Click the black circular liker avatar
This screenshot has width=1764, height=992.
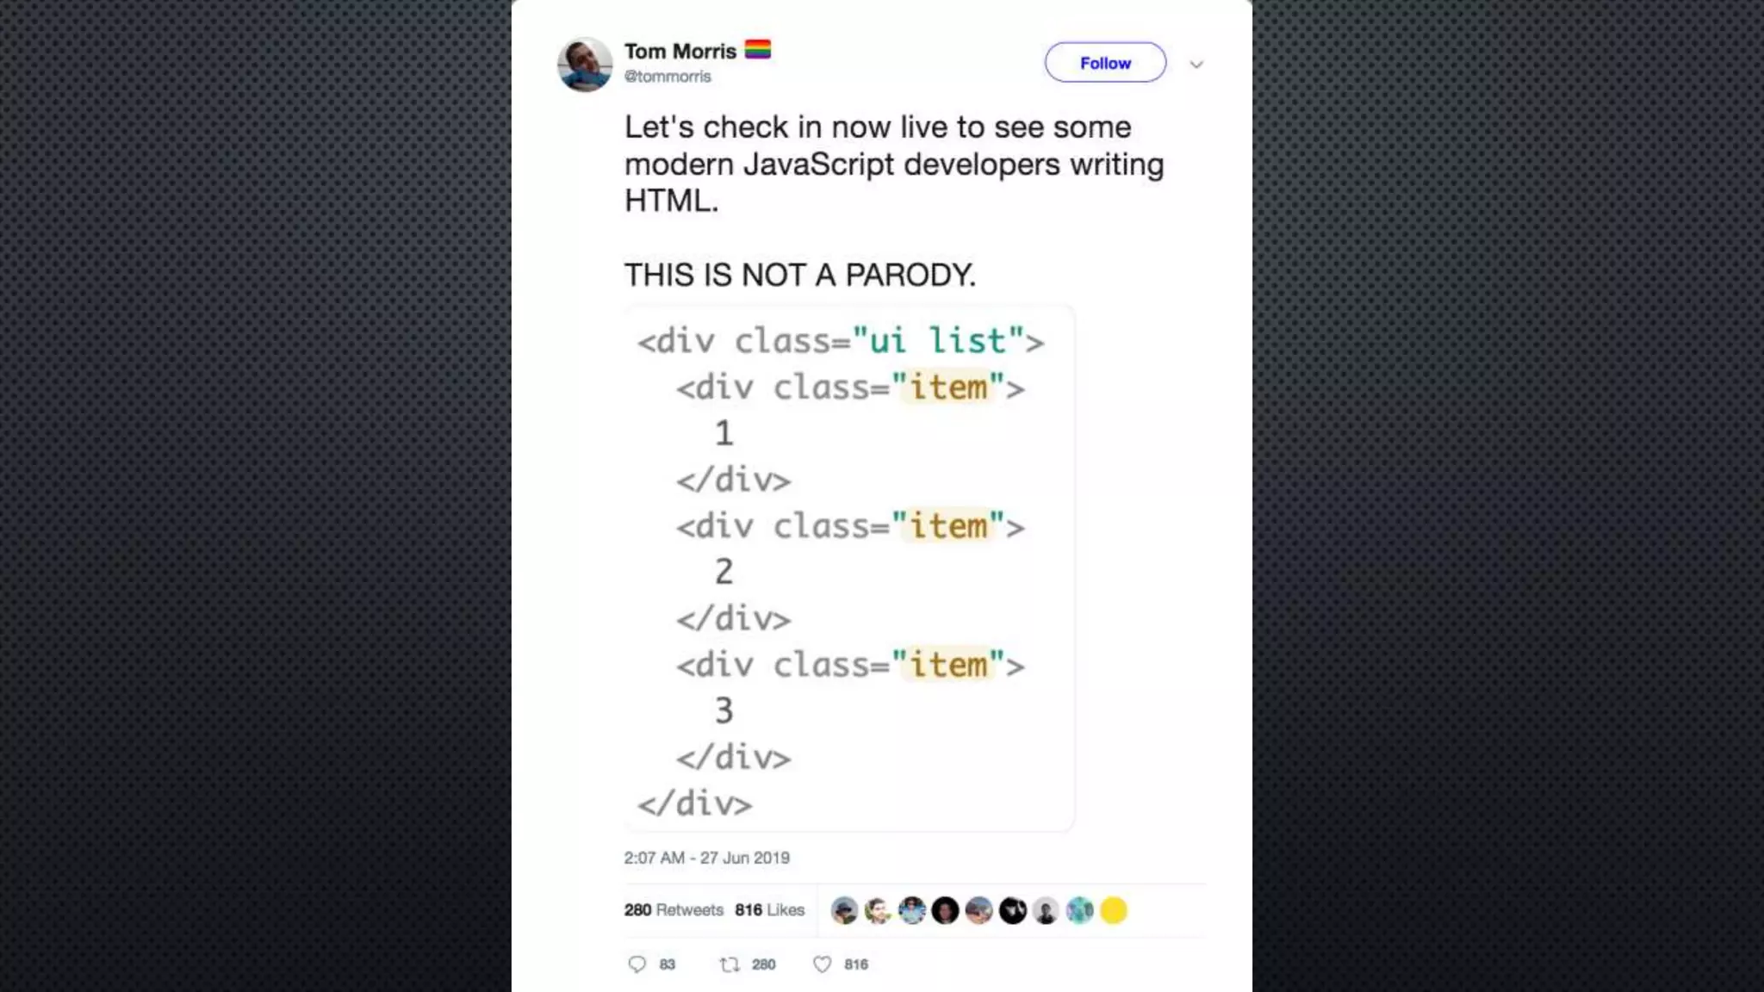(945, 910)
